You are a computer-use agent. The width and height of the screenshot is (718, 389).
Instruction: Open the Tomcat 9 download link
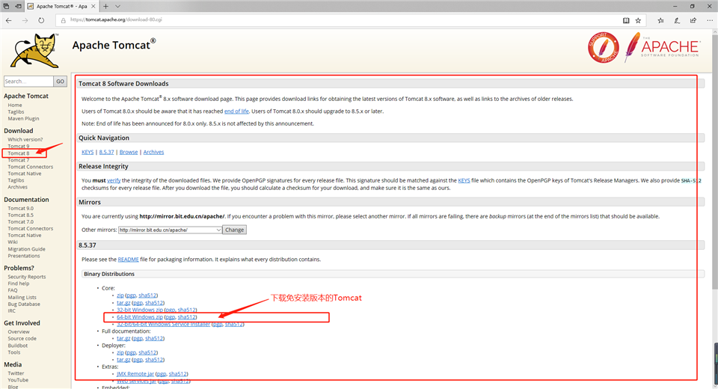pyautogui.click(x=18, y=146)
